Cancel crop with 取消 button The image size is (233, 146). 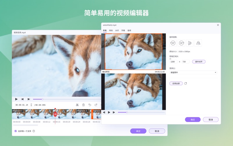[211, 120]
